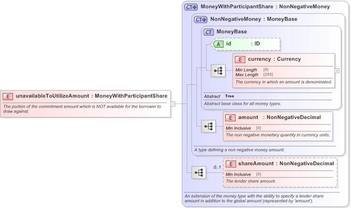Click the 'portion of the commitment amount' description
The image size is (351, 208).
pos(82,109)
